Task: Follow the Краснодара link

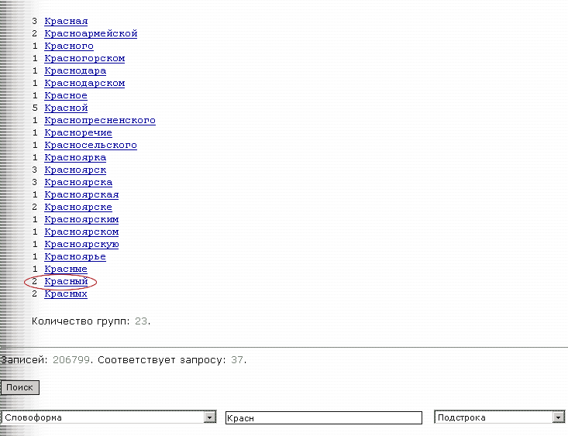Action: [x=75, y=71]
